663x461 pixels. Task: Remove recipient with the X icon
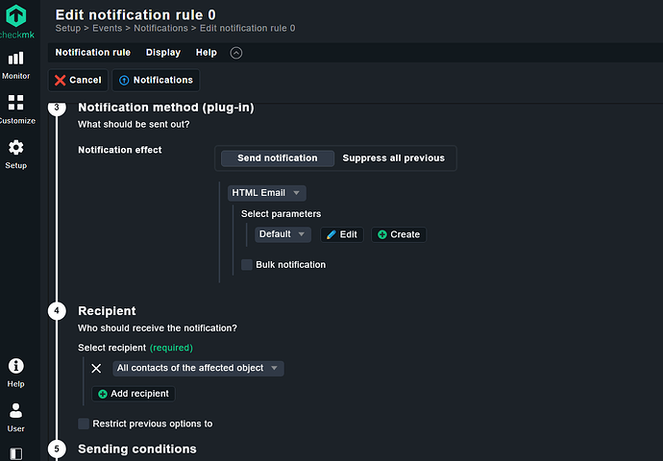click(96, 368)
